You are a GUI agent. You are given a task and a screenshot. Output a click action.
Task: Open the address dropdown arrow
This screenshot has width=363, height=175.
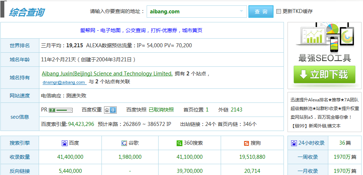[x=241, y=11]
